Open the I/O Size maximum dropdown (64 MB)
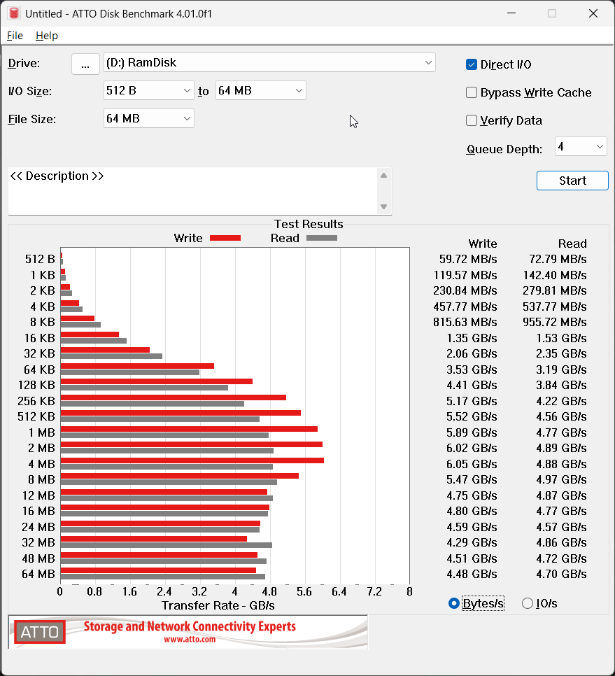This screenshot has height=676, width=615. 261,90
